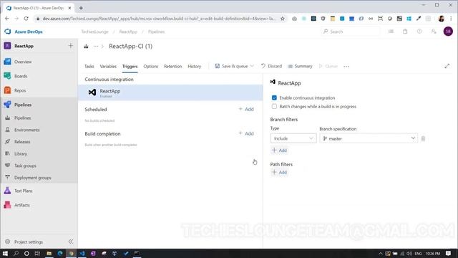Select the Triggers tab

point(130,67)
